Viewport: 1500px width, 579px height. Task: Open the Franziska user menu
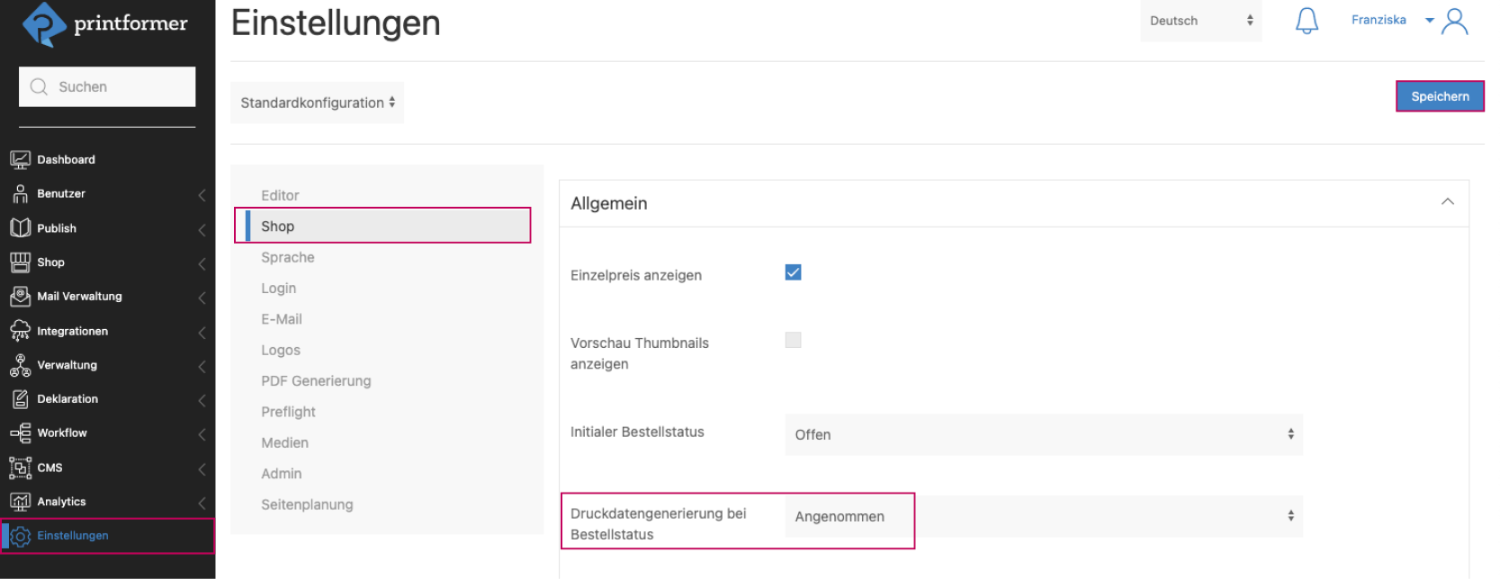pos(1390,20)
